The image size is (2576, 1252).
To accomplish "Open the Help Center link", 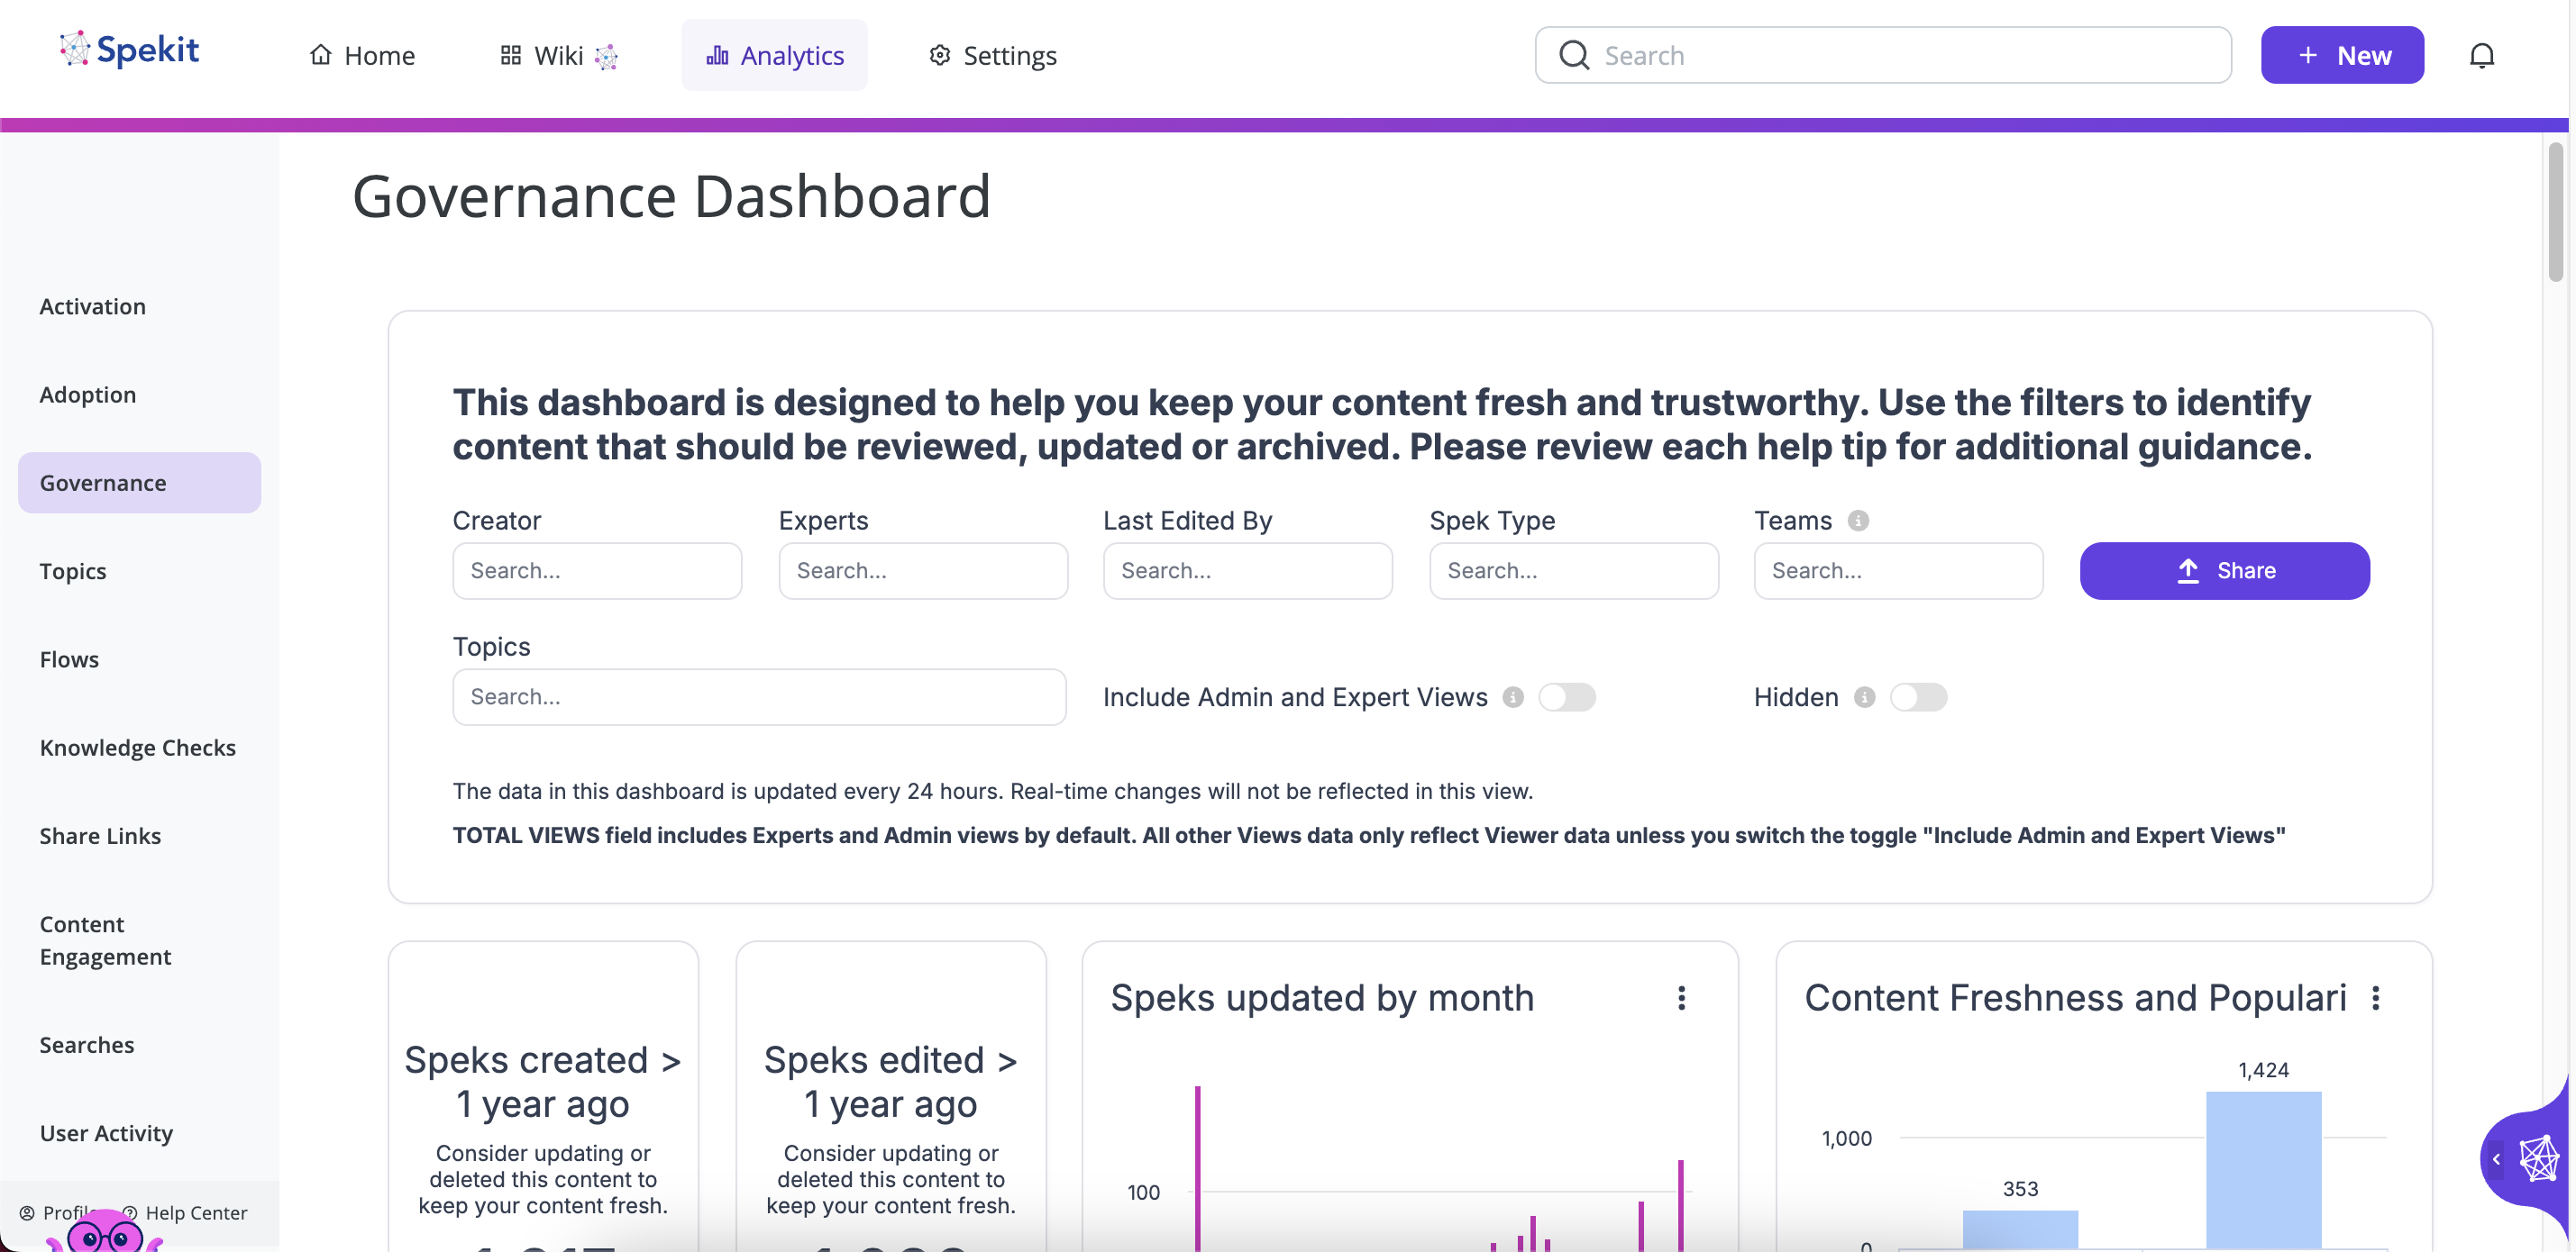I will (185, 1213).
